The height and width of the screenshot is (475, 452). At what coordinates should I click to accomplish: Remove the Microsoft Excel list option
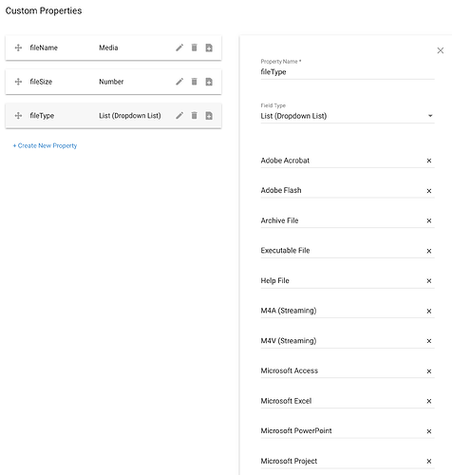pyautogui.click(x=429, y=401)
